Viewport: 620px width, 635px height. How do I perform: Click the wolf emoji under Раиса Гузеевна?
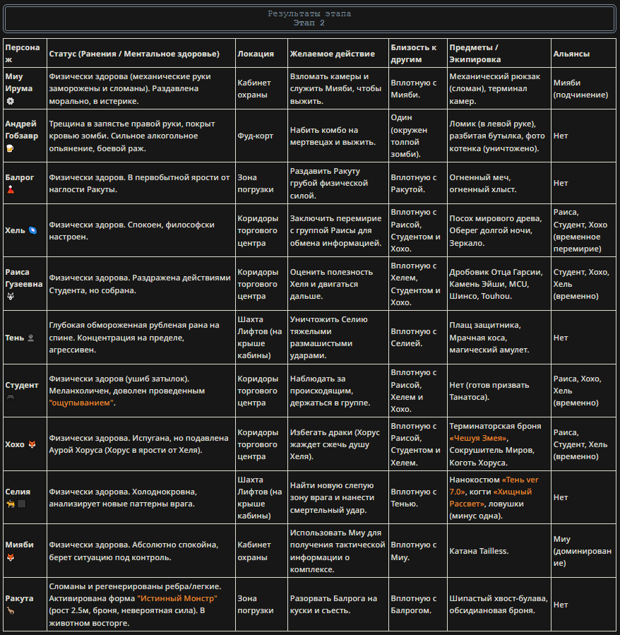click(x=11, y=296)
